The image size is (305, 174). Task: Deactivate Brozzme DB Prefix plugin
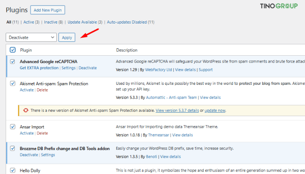[29, 155]
